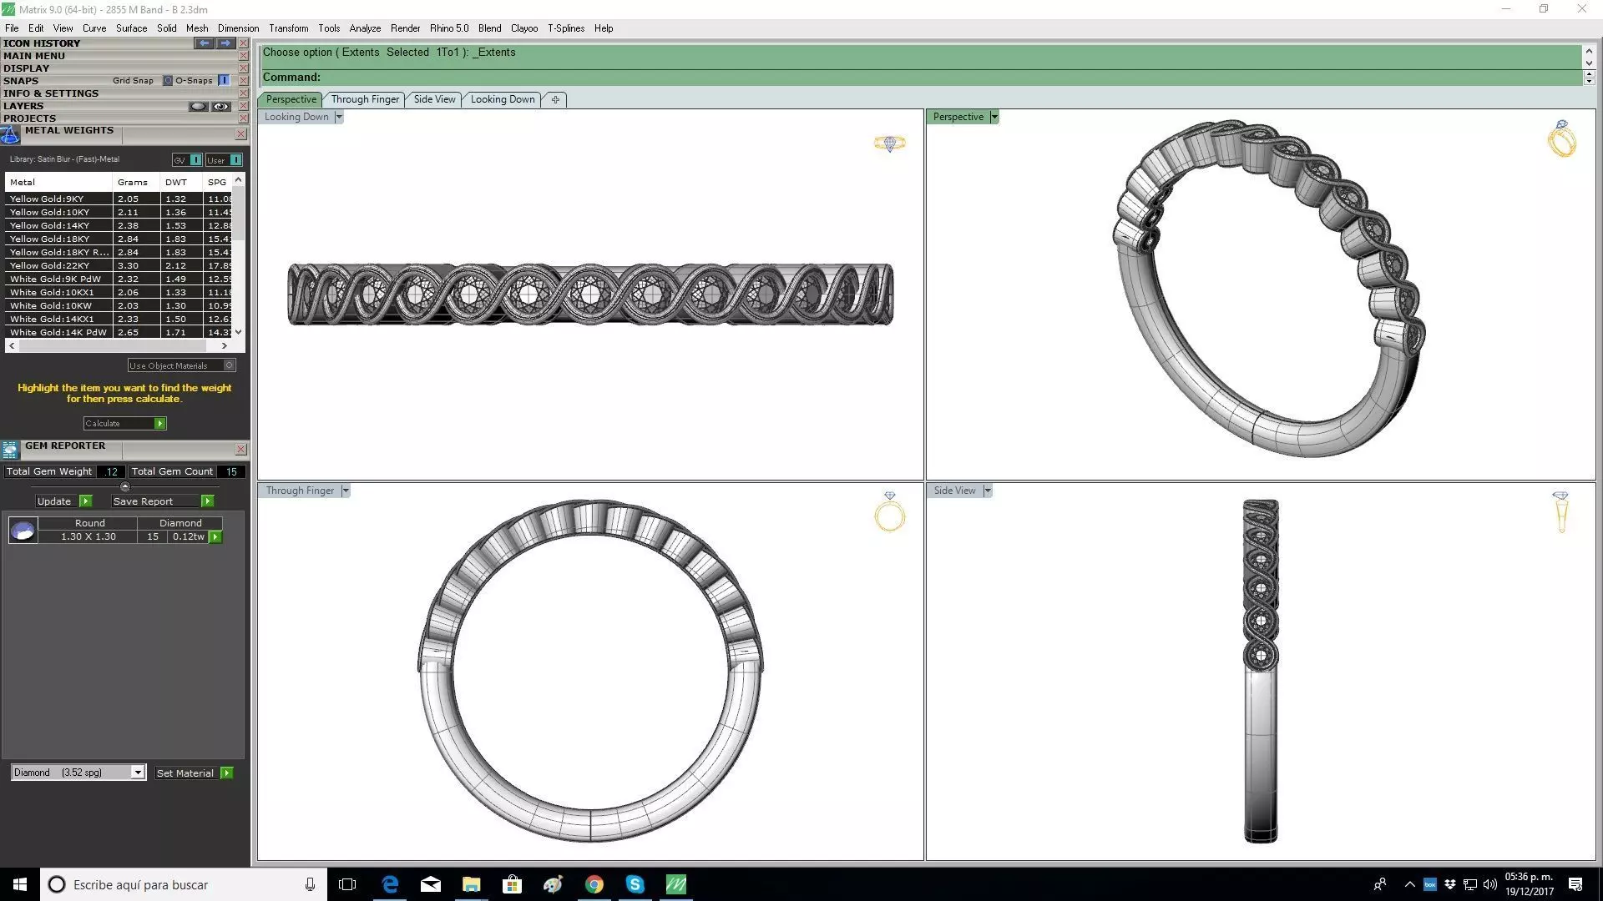Close the Metal Weights panel
The width and height of the screenshot is (1603, 901).
tap(240, 133)
